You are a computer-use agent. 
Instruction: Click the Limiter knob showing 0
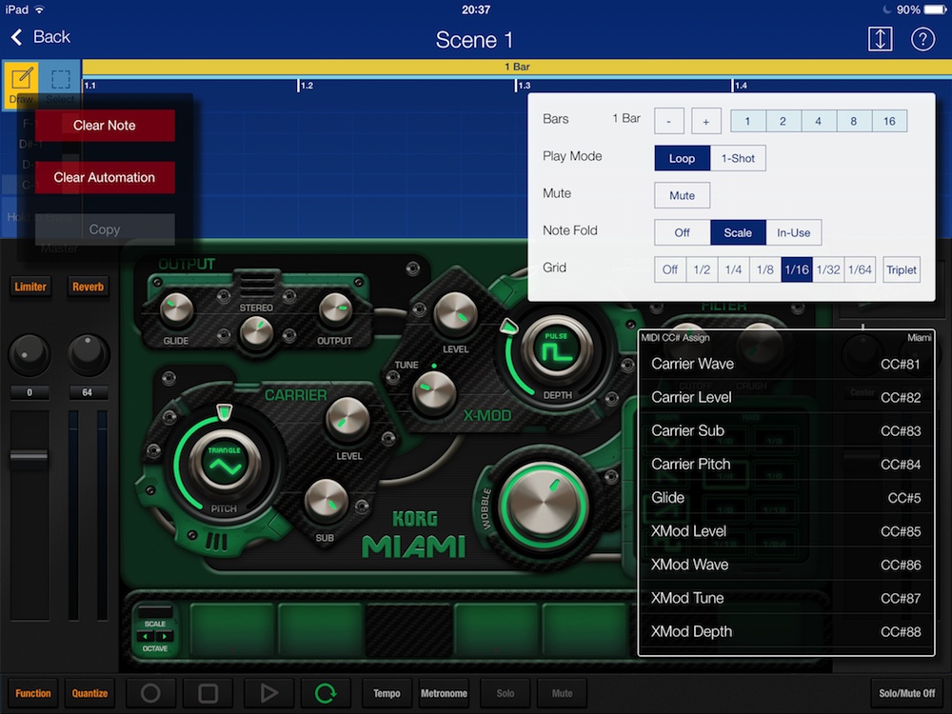pos(29,354)
